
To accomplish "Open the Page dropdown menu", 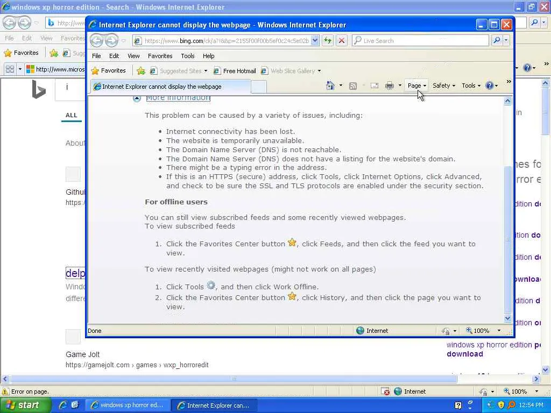I will [x=416, y=86].
